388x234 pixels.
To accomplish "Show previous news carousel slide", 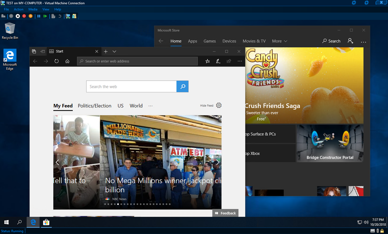I will [57, 162].
